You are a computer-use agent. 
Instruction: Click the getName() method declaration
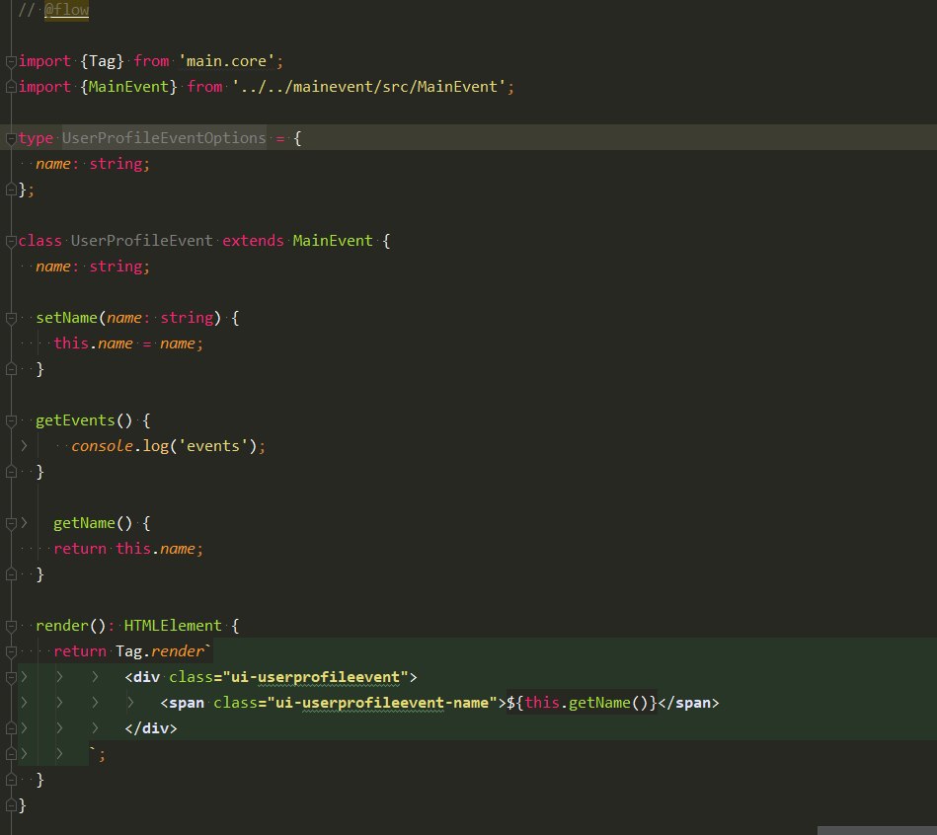click(93, 523)
